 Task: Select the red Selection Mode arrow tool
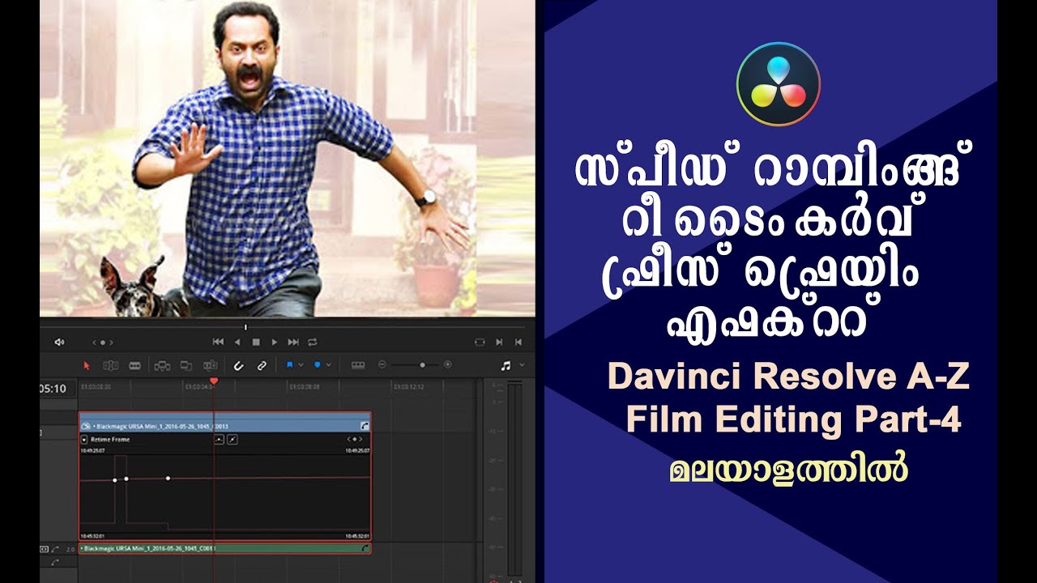point(87,365)
